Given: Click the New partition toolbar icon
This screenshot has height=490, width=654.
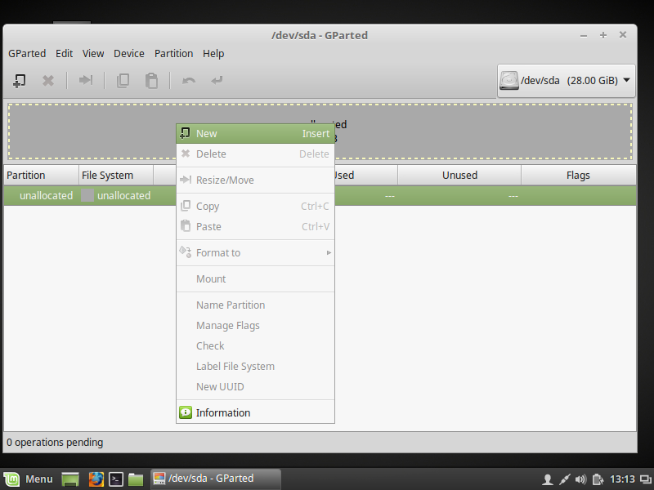Looking at the screenshot, I should click(x=19, y=80).
